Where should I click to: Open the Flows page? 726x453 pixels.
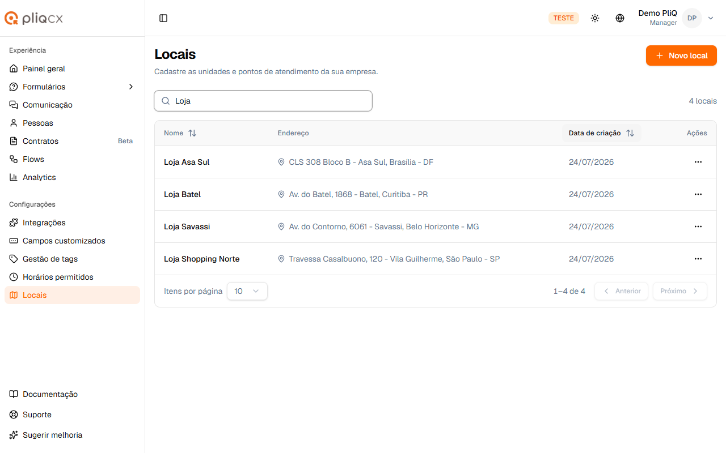pyautogui.click(x=72, y=159)
